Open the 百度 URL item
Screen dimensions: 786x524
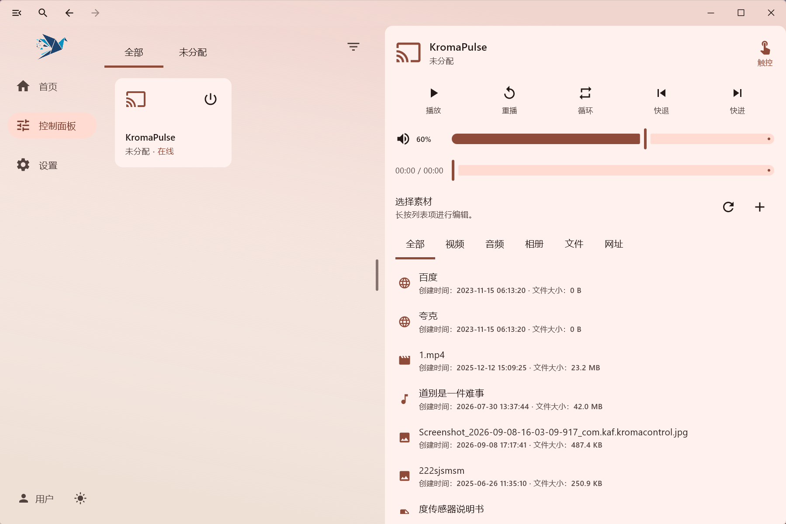point(585,283)
